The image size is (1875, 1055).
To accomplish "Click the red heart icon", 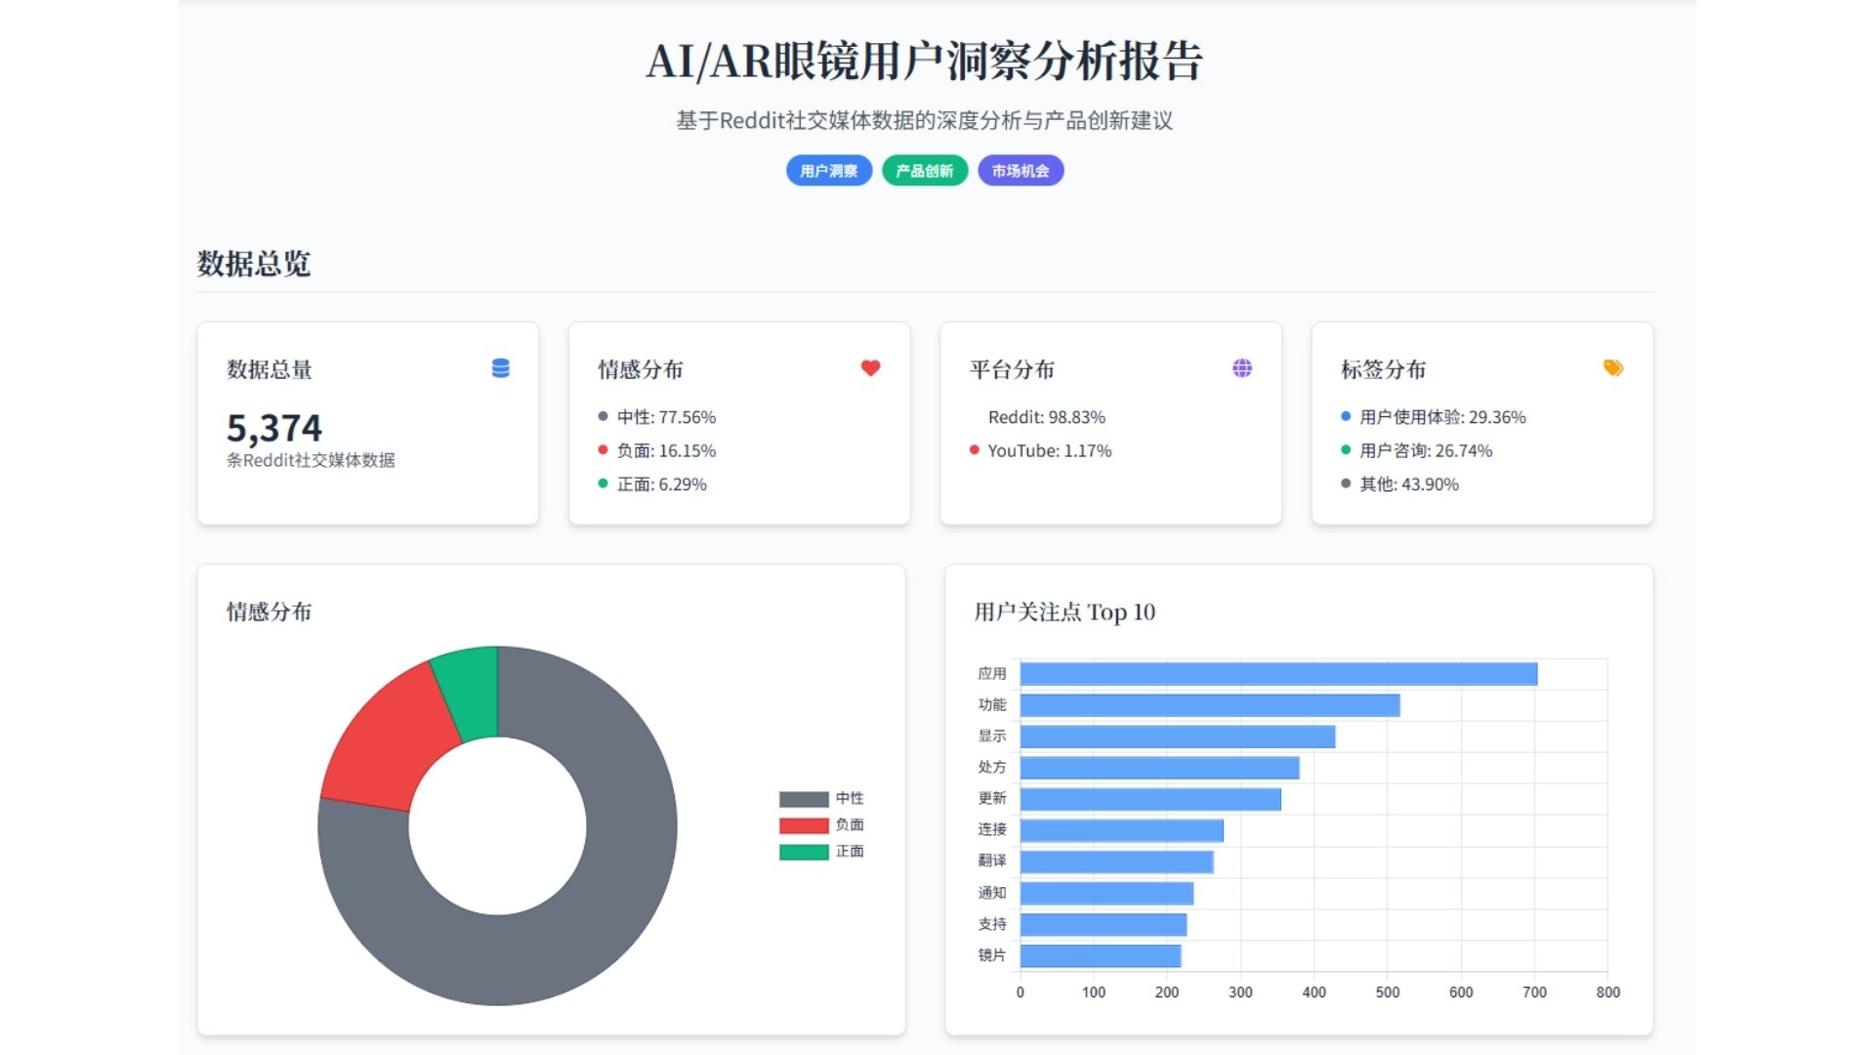I will 870,368.
